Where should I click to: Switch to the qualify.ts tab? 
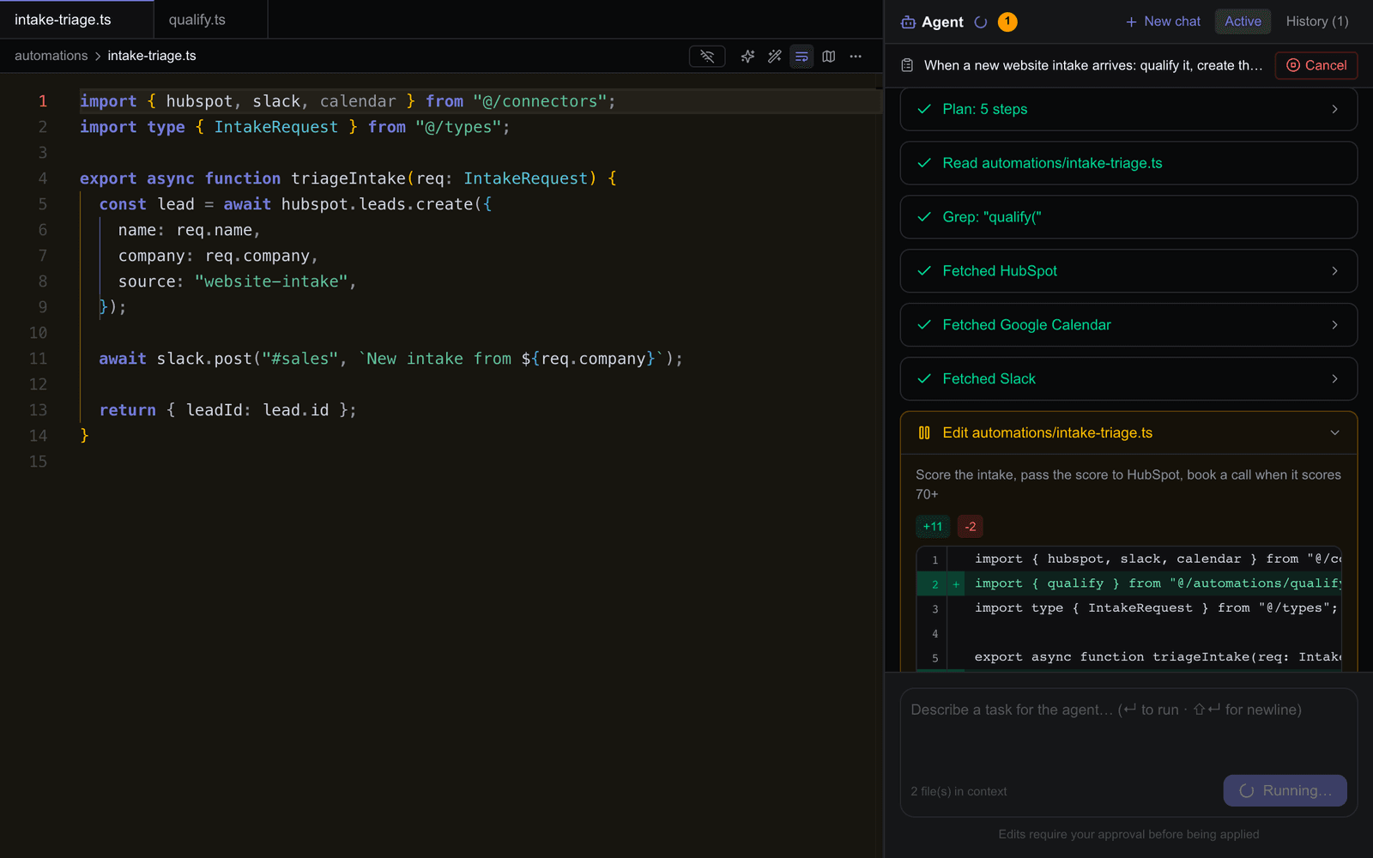[x=211, y=19]
